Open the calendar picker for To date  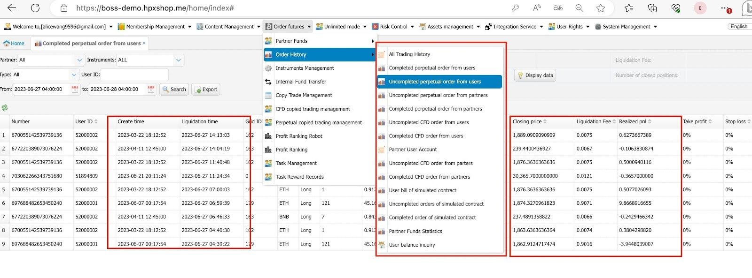coord(151,89)
